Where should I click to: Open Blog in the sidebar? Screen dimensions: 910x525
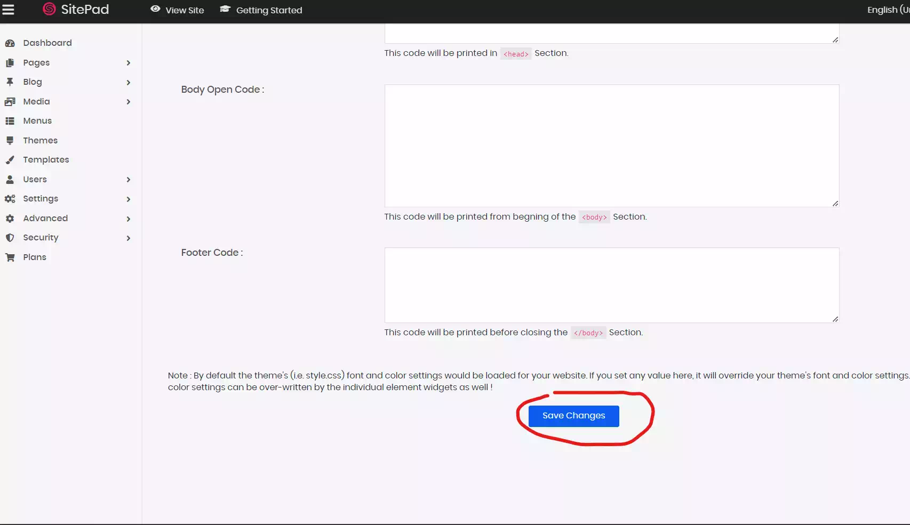[32, 82]
